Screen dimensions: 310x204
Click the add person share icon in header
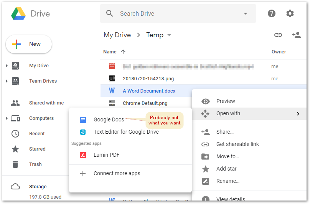click(x=296, y=35)
